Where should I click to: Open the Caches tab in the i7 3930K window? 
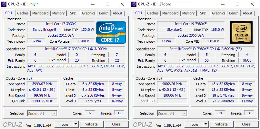click(23, 13)
